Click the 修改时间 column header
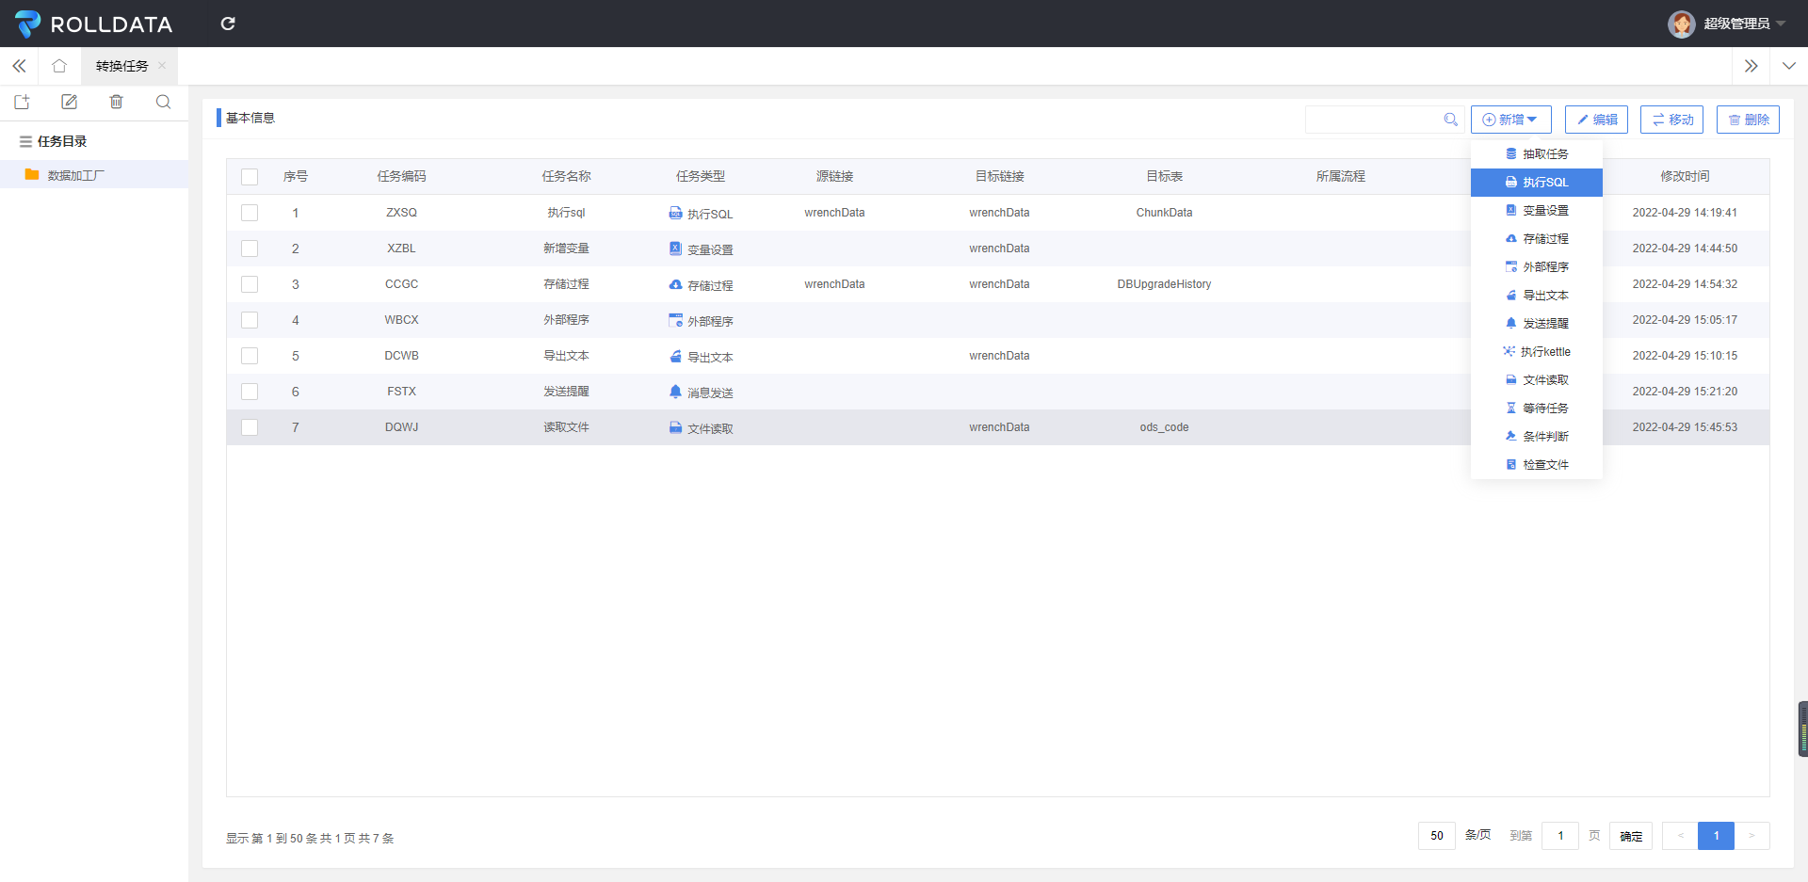 tap(1685, 176)
